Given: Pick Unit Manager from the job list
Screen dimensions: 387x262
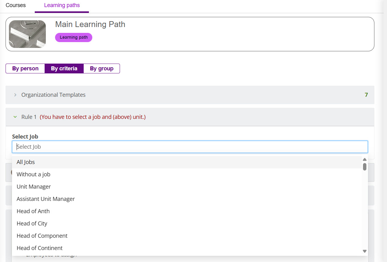Looking at the screenshot, I should (x=34, y=187).
